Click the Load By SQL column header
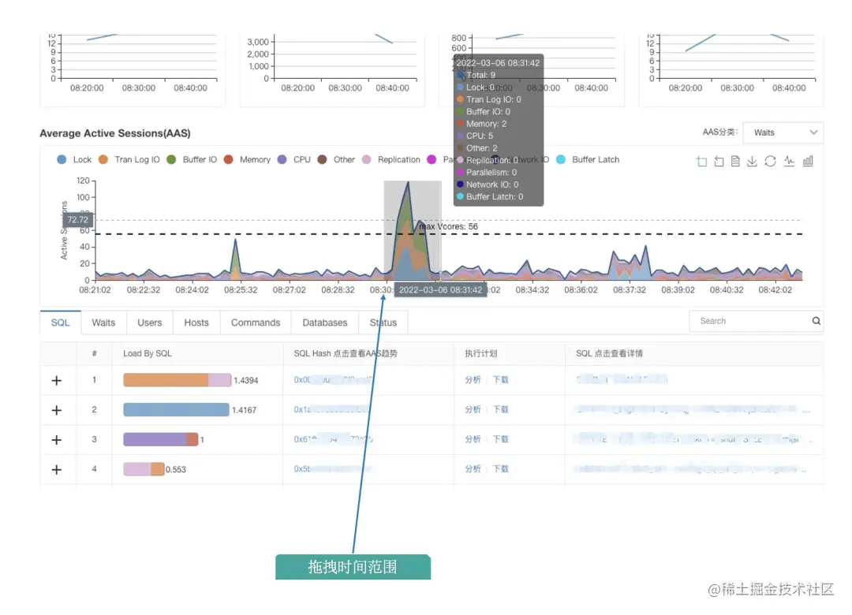The image size is (852, 615). pos(148,354)
